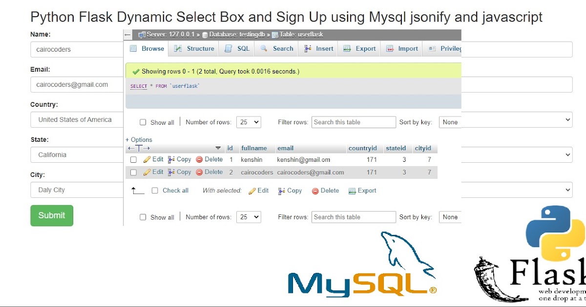586x307 pixels.
Task: Expand the + Options section
Action: tap(139, 139)
